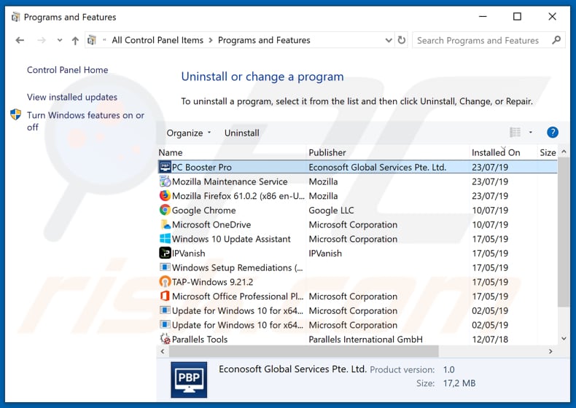This screenshot has height=408, width=576.
Task: Select the Google Chrome icon in list
Action: click(165, 211)
